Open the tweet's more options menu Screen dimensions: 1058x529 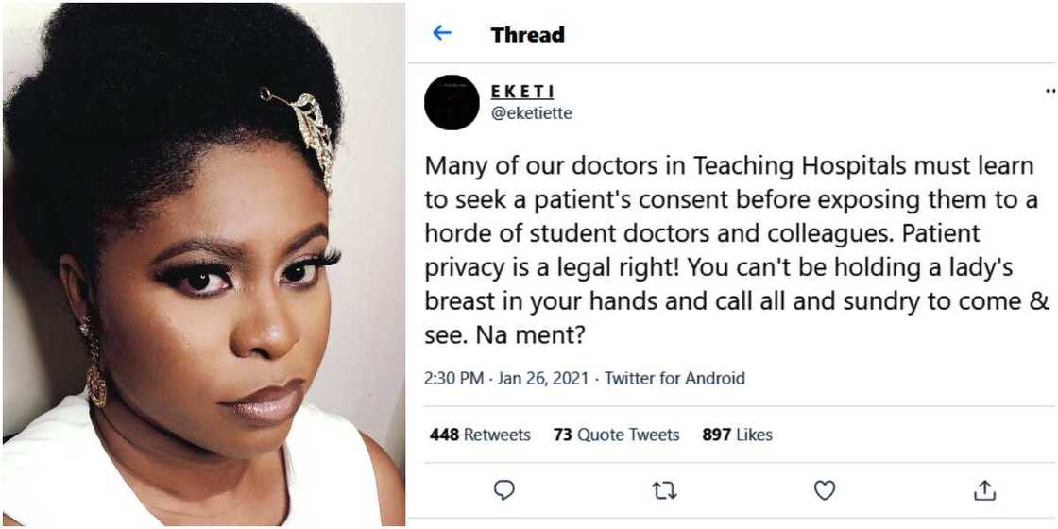point(1050,90)
